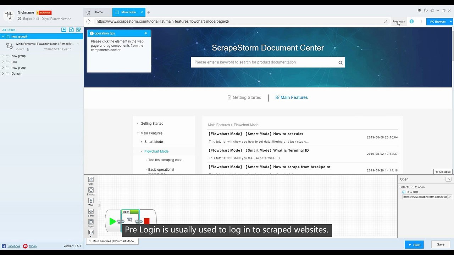Open the Video link
This screenshot has width=454, height=255.
(33, 246)
